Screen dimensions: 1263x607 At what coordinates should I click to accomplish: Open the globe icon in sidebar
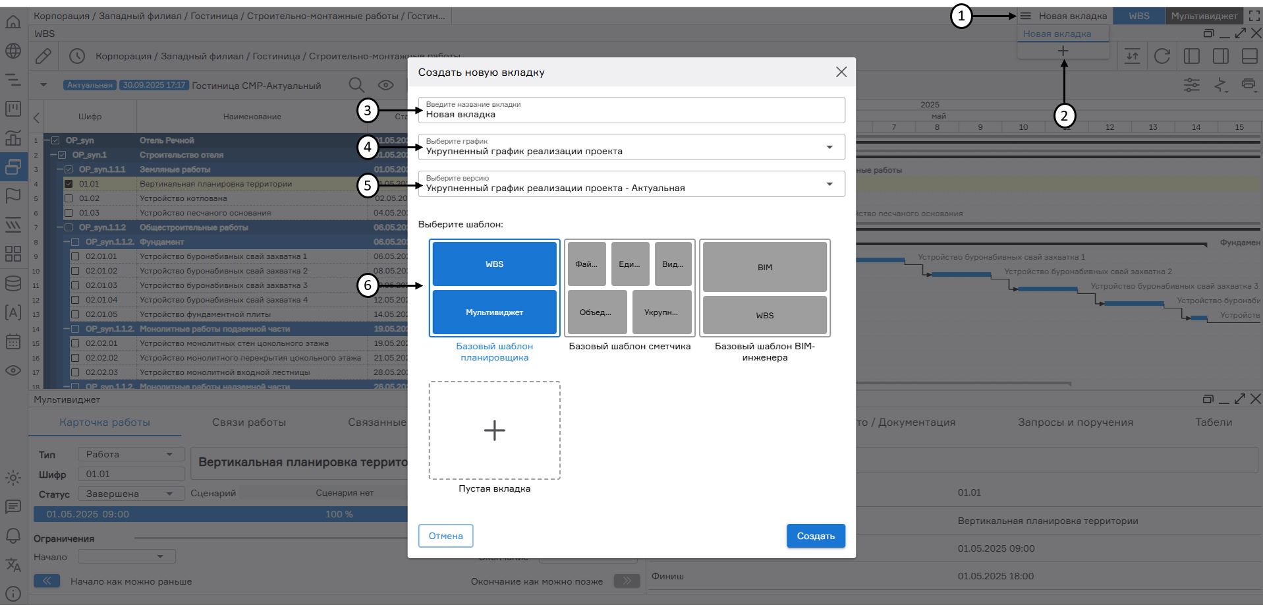pos(13,51)
